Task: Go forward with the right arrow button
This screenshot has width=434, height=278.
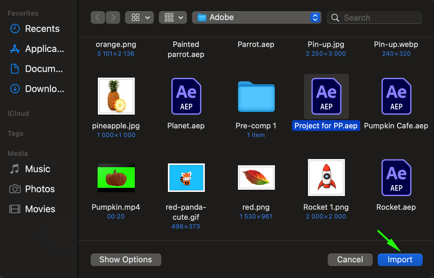Action: [113, 18]
